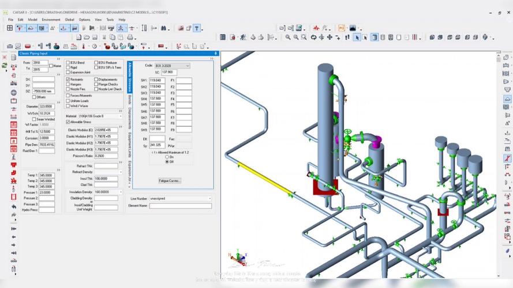Uncheck the Restraints checkbox
Screen dimensions: 513x288
(68, 79)
